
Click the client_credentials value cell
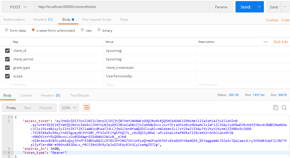point(150,68)
